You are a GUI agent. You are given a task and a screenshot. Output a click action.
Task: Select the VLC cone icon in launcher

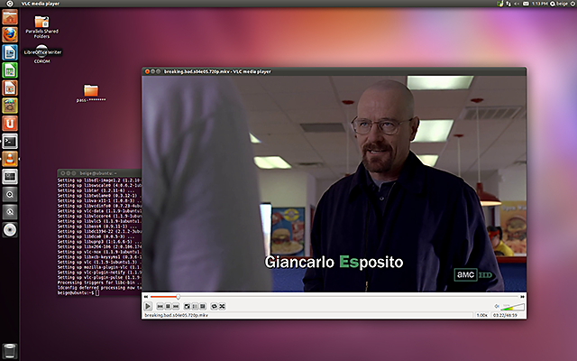pyautogui.click(x=10, y=159)
